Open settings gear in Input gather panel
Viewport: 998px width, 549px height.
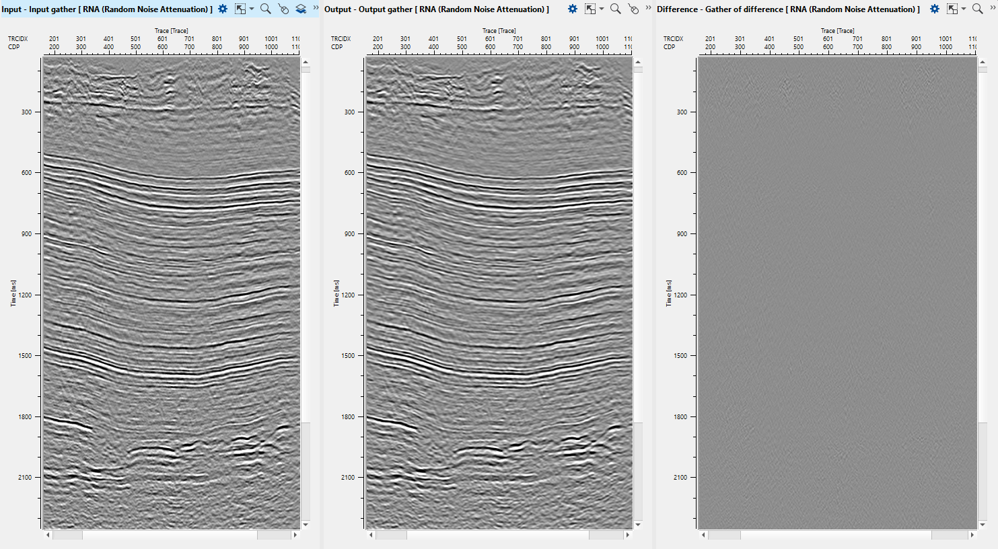tap(223, 9)
